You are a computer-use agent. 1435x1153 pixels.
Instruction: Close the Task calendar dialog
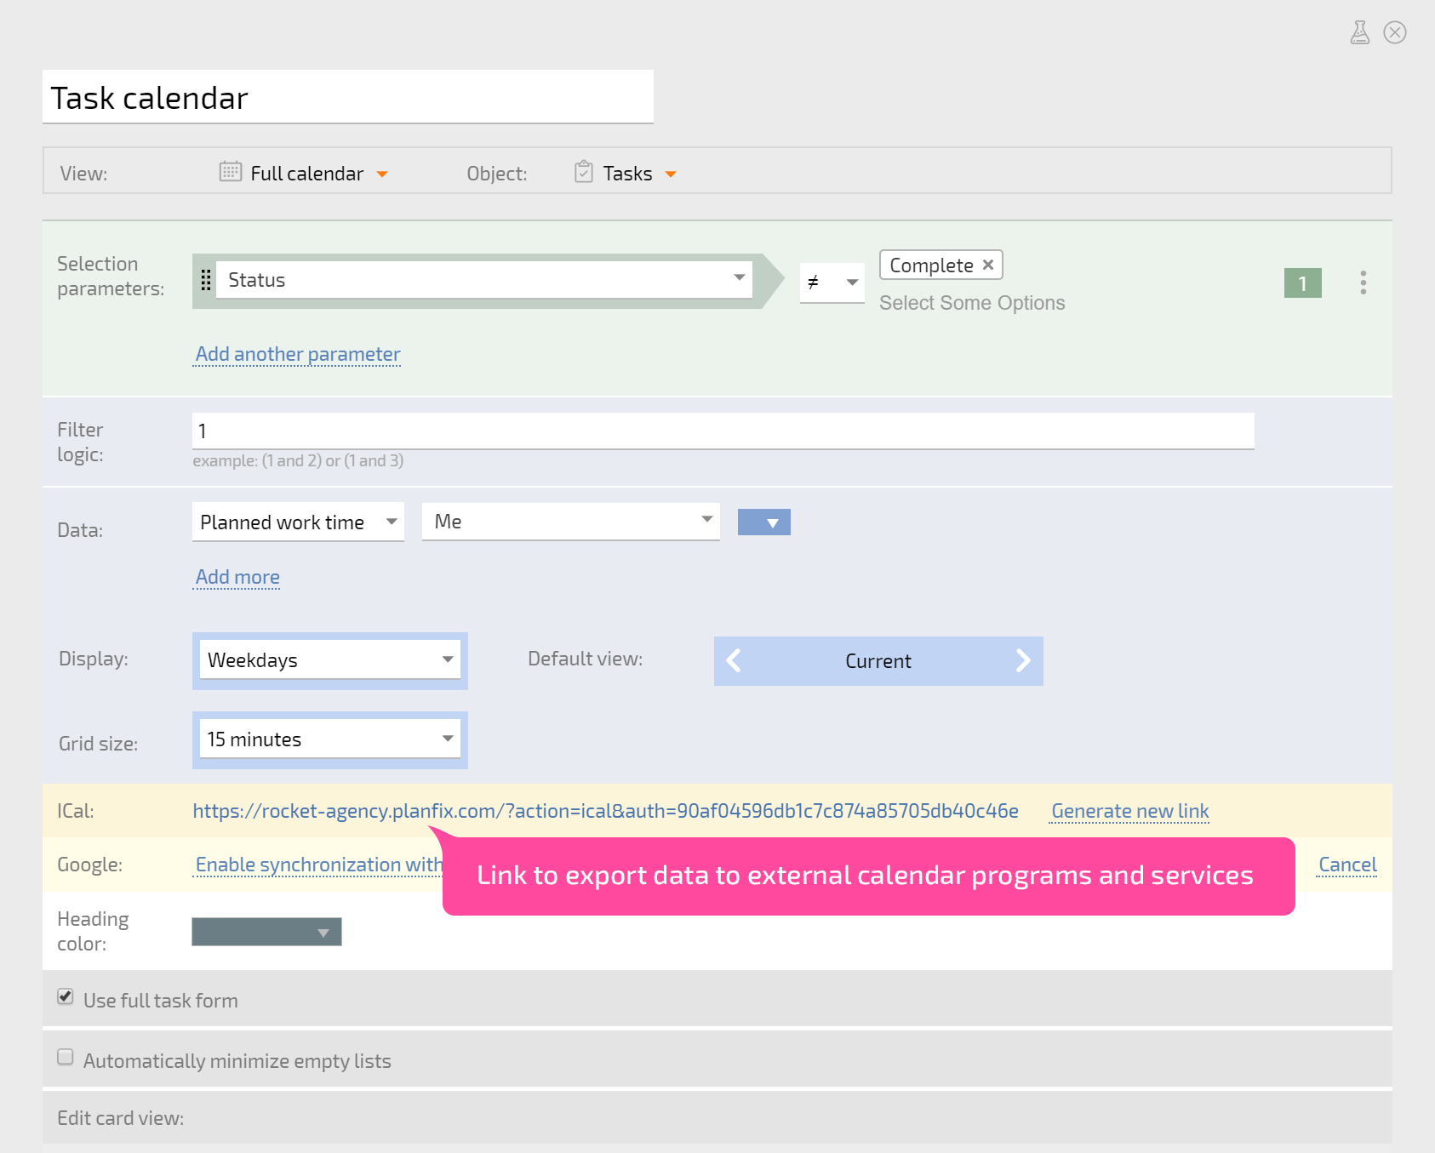[x=1395, y=32]
